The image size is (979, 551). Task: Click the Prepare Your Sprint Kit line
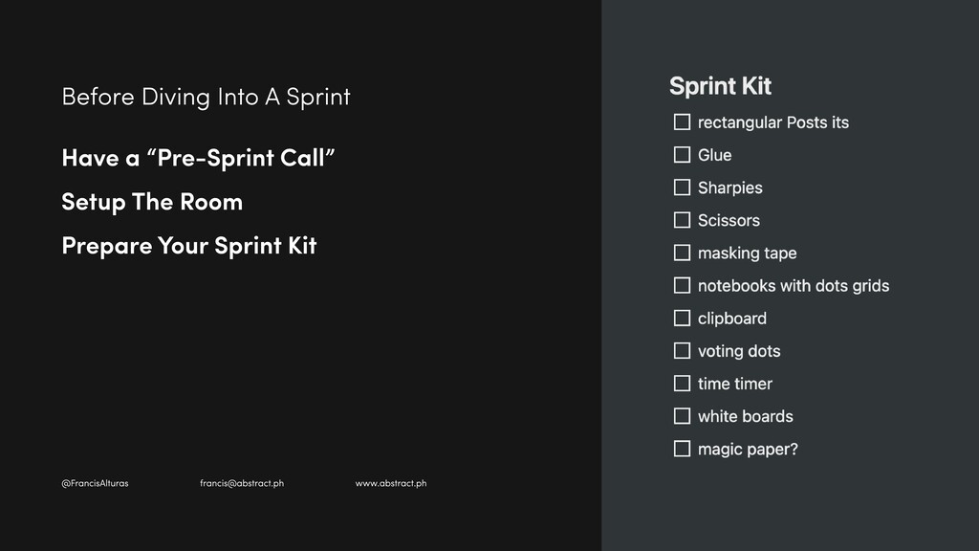click(x=189, y=246)
